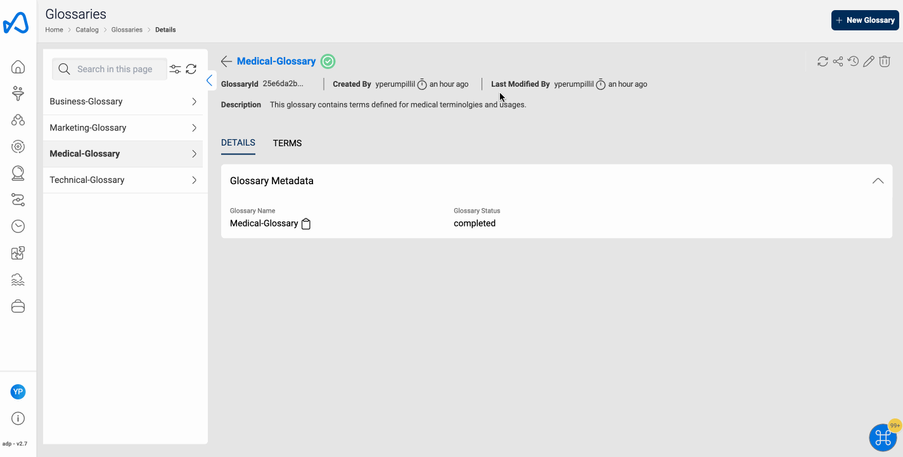Image resolution: width=903 pixels, height=457 pixels.
Task: Delete the glossary with the trash icon
Action: click(x=885, y=61)
